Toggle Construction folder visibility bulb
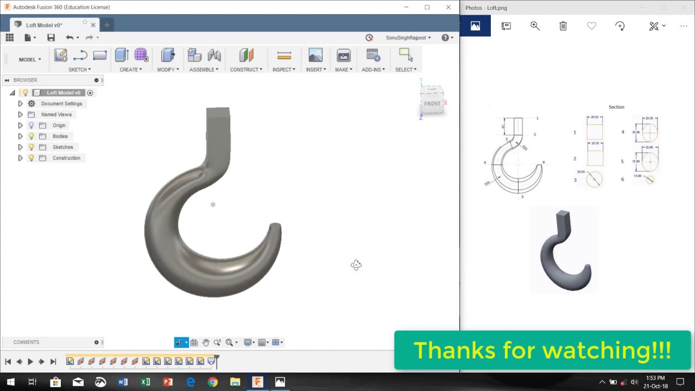 (31, 158)
